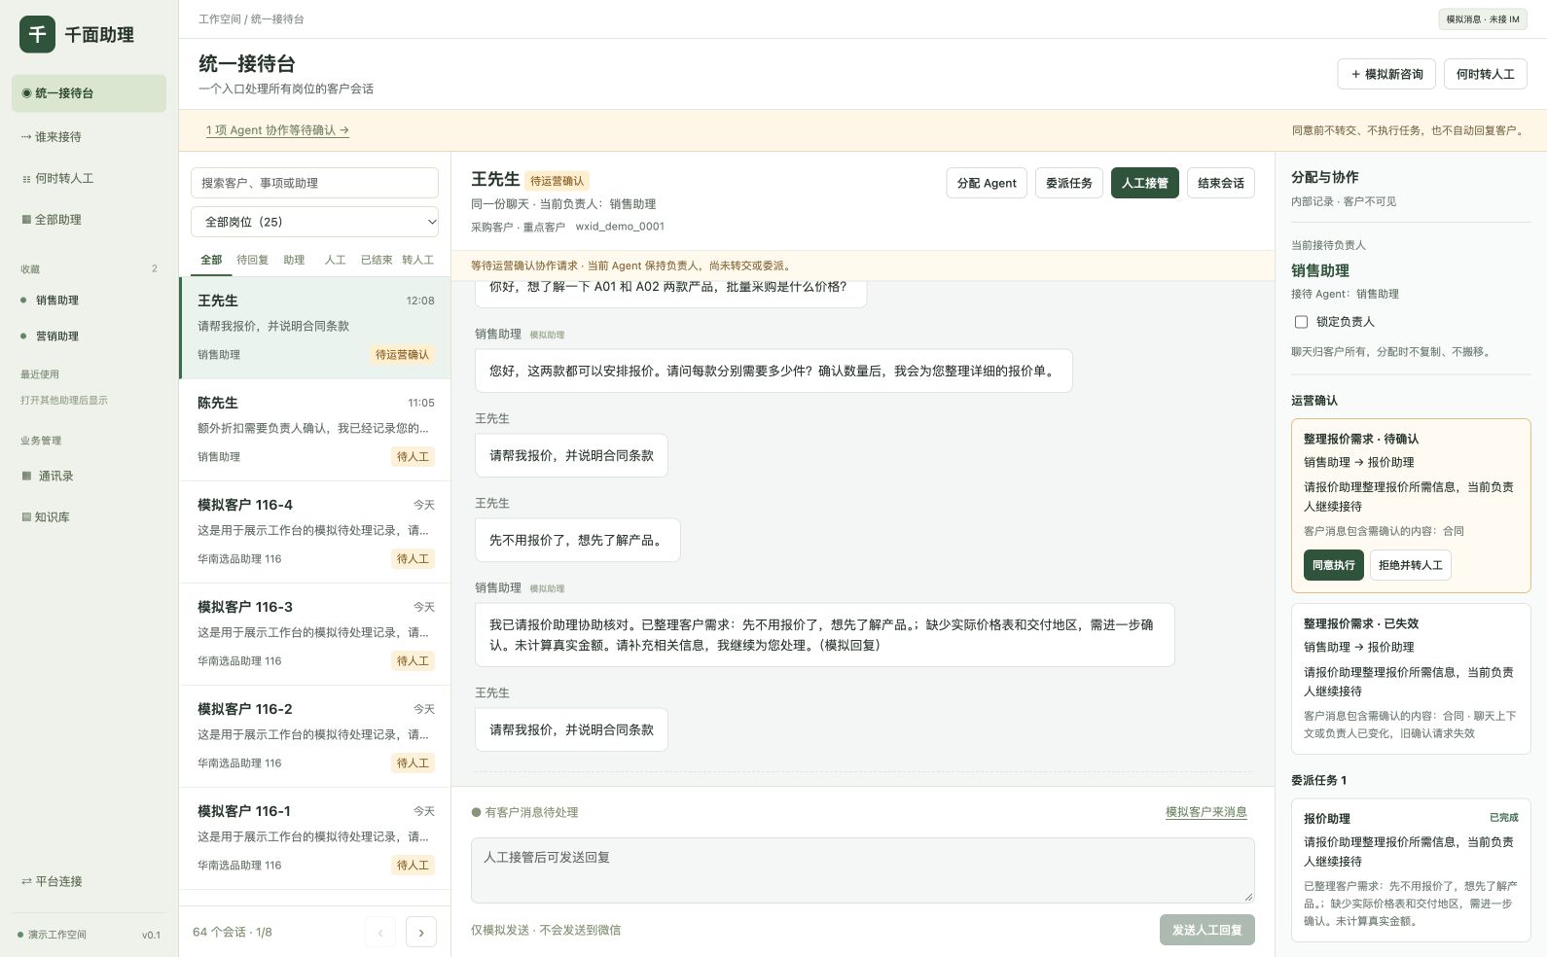The width and height of the screenshot is (1547, 957).
Task: Open the 王先生 conversation in list
Action: pos(315,328)
